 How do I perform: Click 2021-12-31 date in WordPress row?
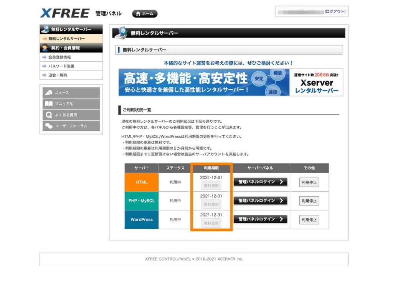pos(211,215)
